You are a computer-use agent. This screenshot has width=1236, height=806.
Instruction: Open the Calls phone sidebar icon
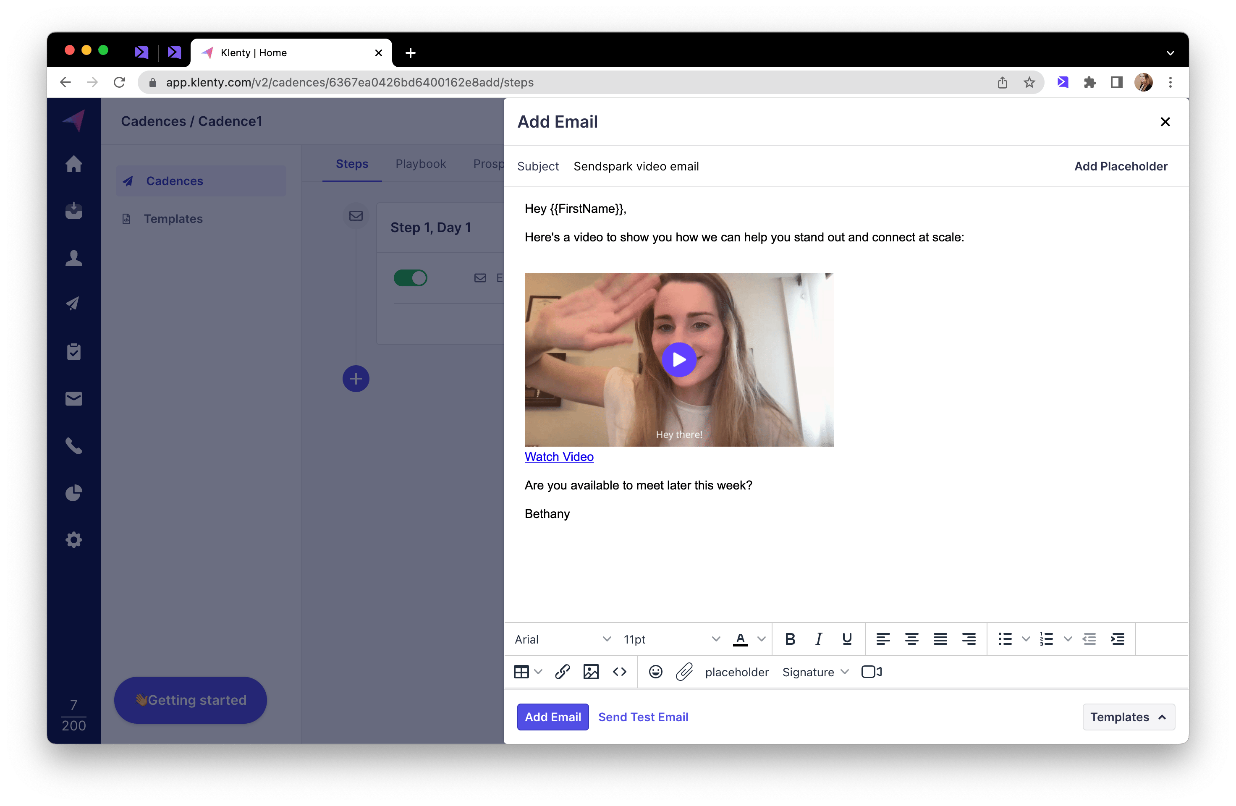[74, 446]
